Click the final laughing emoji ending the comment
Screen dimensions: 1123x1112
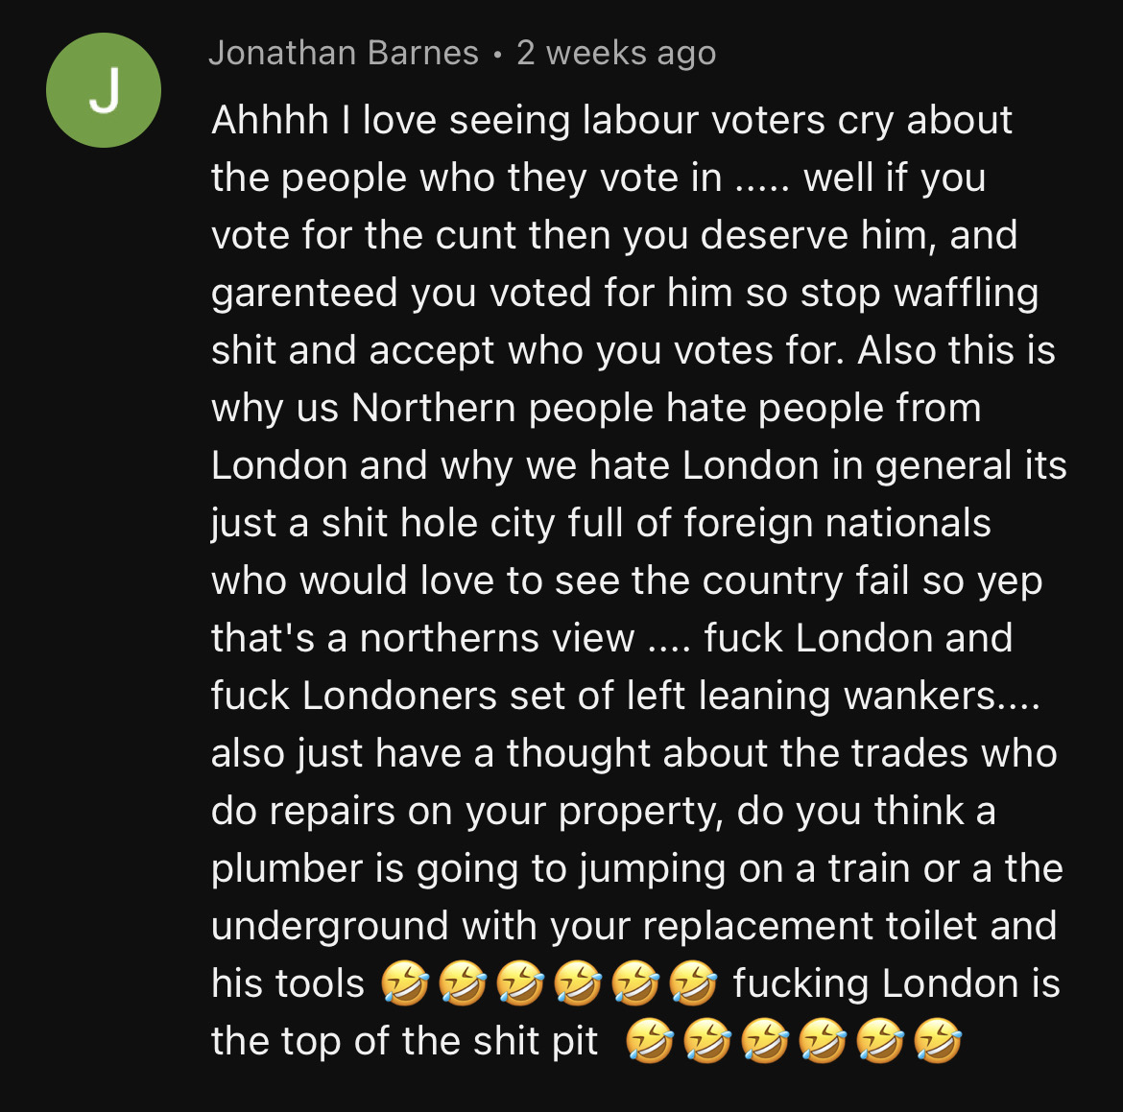pos(938,1040)
